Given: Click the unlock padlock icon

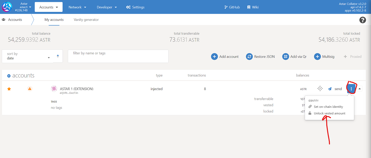Looking at the screenshot, I should click(x=310, y=113).
